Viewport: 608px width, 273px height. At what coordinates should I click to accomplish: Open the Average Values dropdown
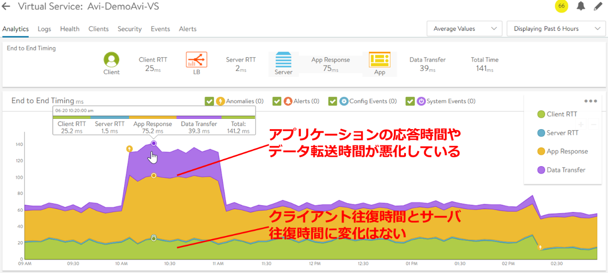pyautogui.click(x=464, y=29)
